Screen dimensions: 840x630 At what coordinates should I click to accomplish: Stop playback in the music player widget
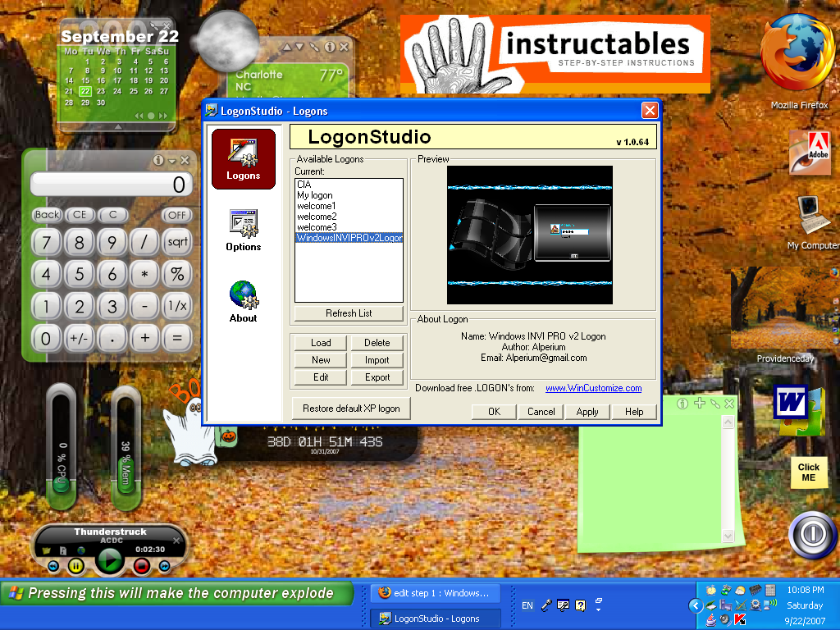tap(142, 566)
